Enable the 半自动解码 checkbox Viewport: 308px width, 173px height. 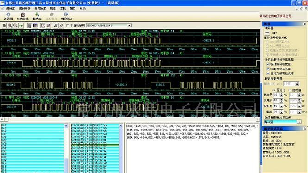coord(68,25)
